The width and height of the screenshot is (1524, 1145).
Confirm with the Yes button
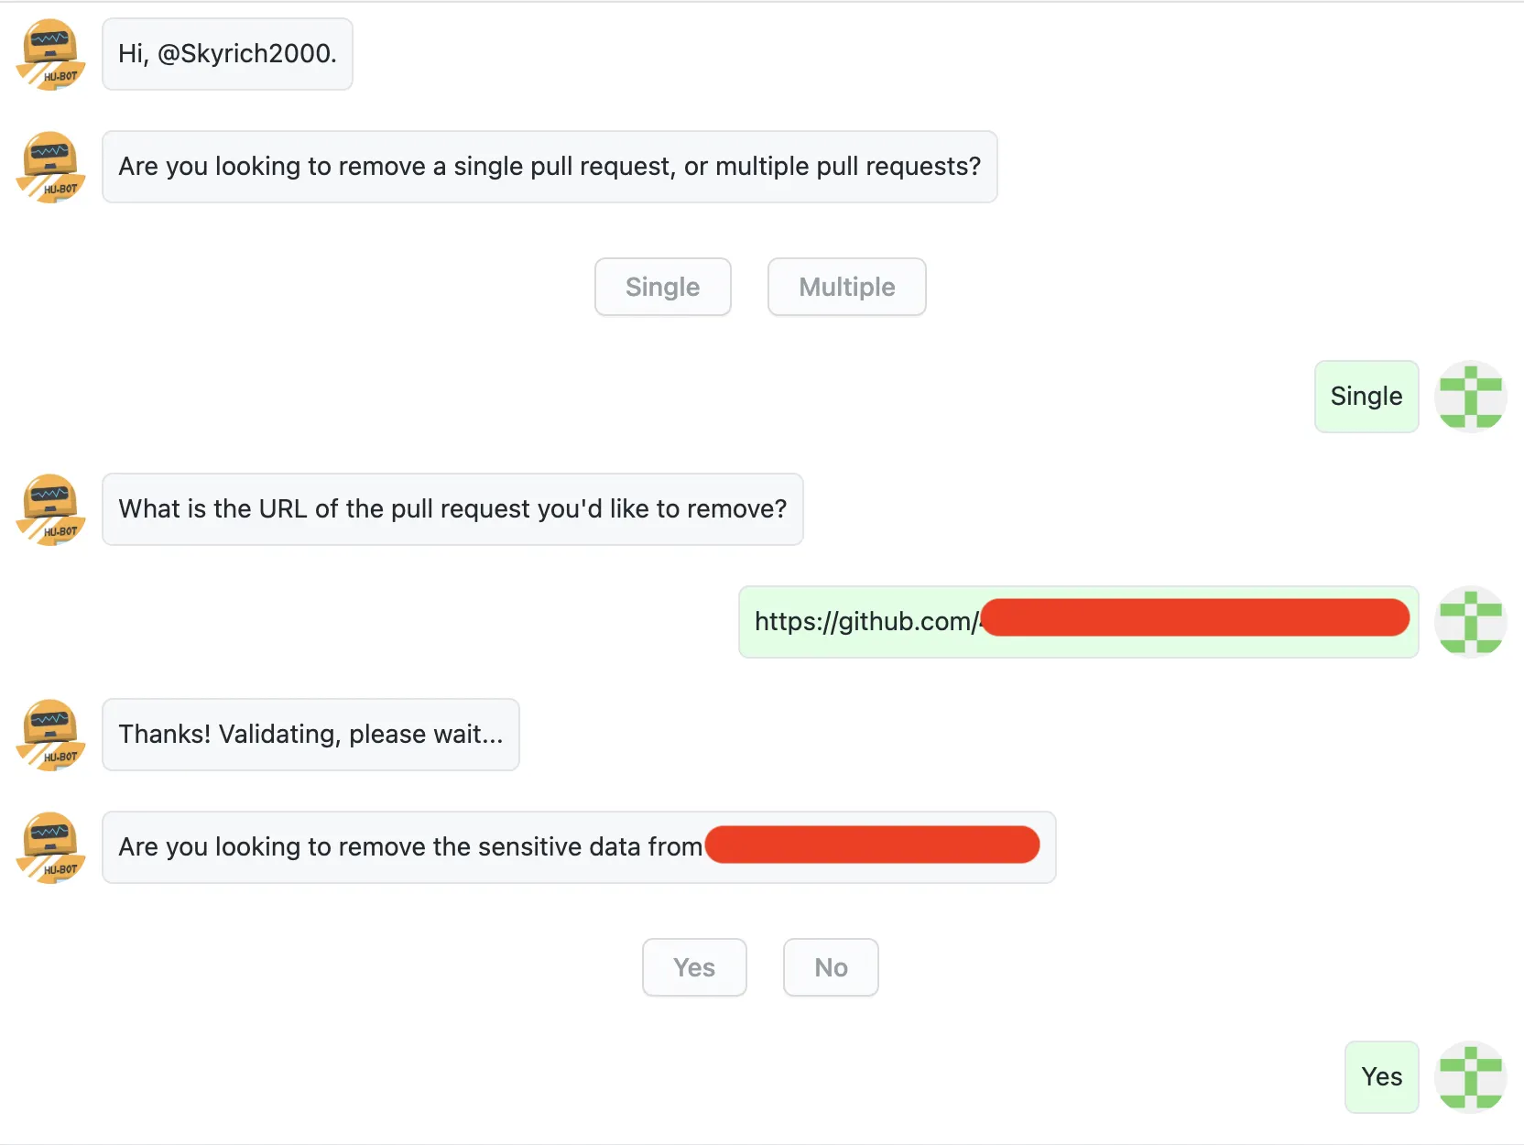[694, 967]
